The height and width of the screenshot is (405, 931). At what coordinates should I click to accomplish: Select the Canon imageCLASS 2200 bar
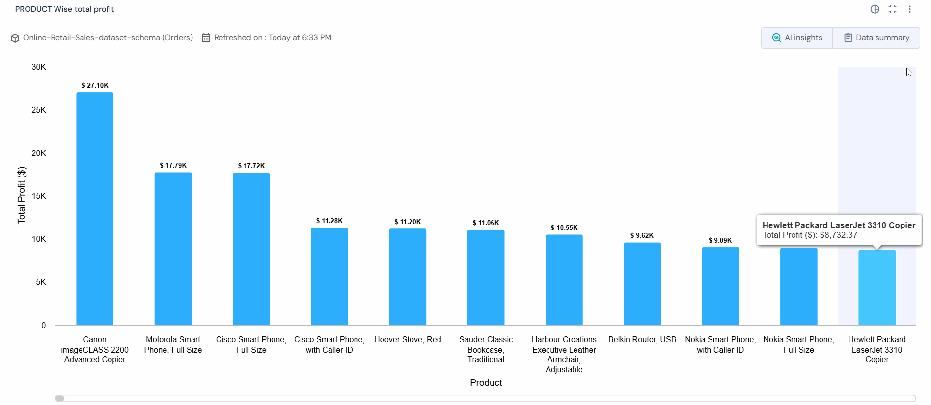[95, 208]
